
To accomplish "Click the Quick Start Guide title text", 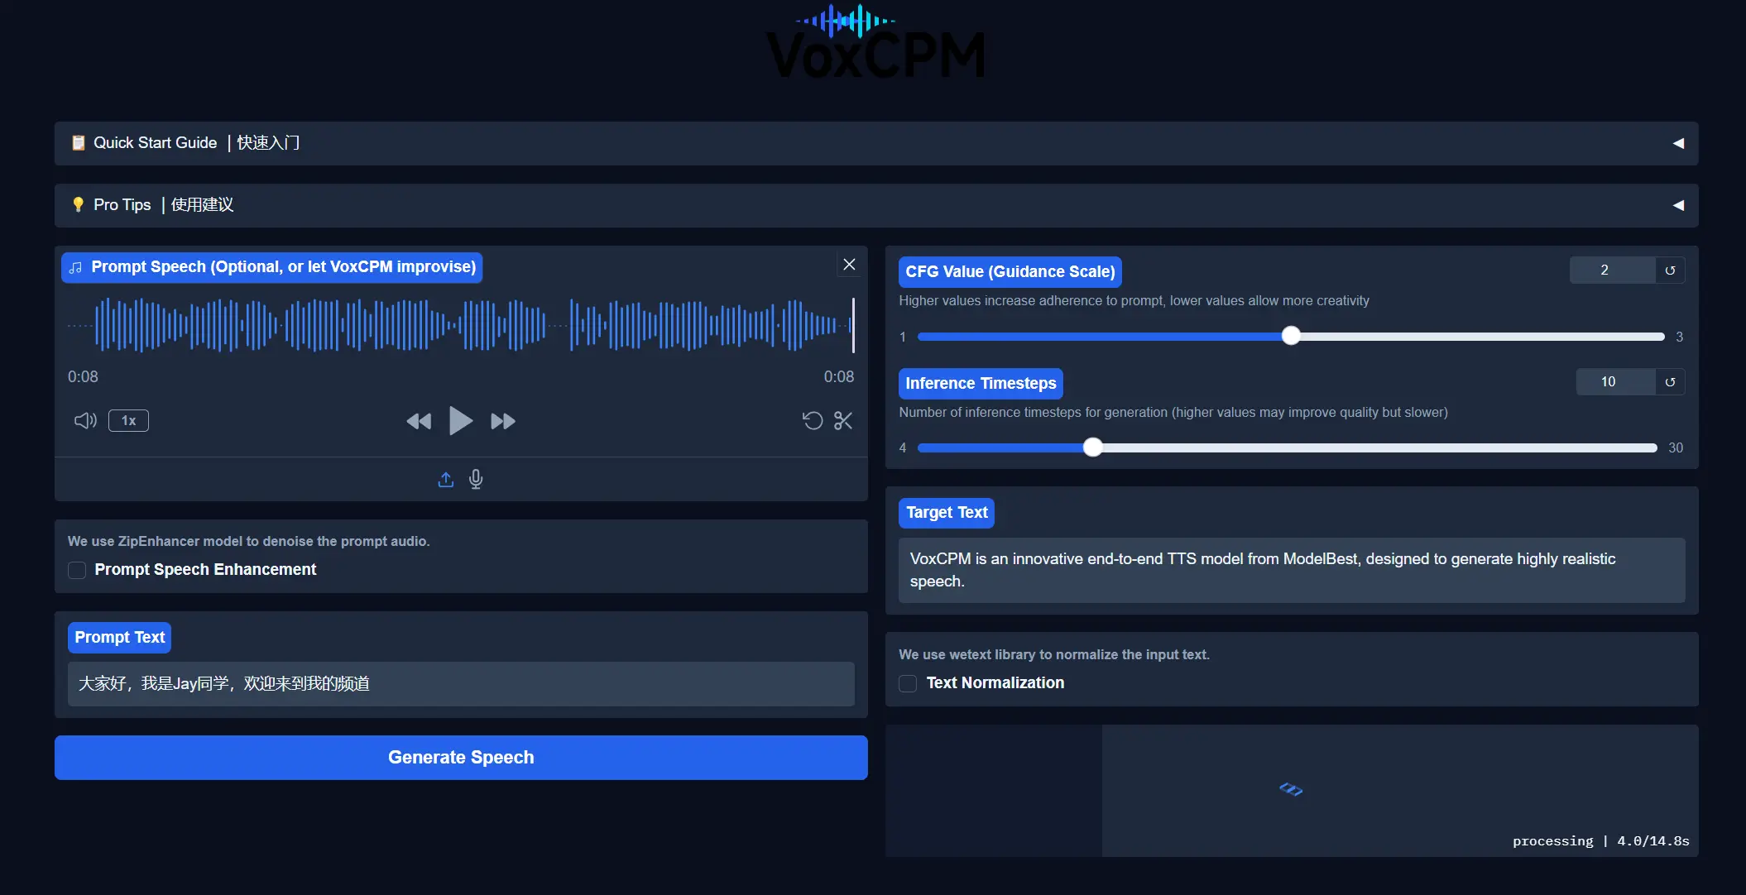I will pos(196,143).
